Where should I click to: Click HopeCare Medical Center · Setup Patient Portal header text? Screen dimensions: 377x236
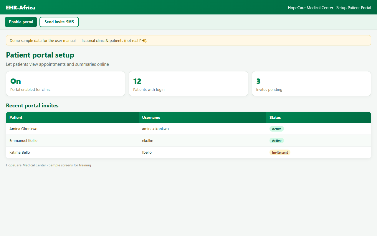(x=329, y=8)
